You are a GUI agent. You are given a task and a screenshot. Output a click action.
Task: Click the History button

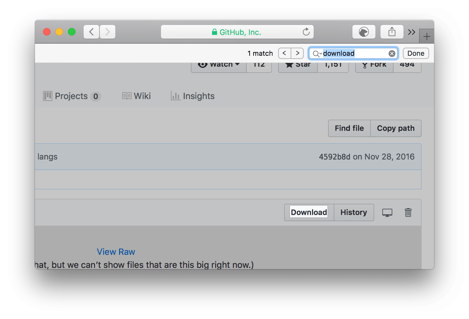(354, 212)
